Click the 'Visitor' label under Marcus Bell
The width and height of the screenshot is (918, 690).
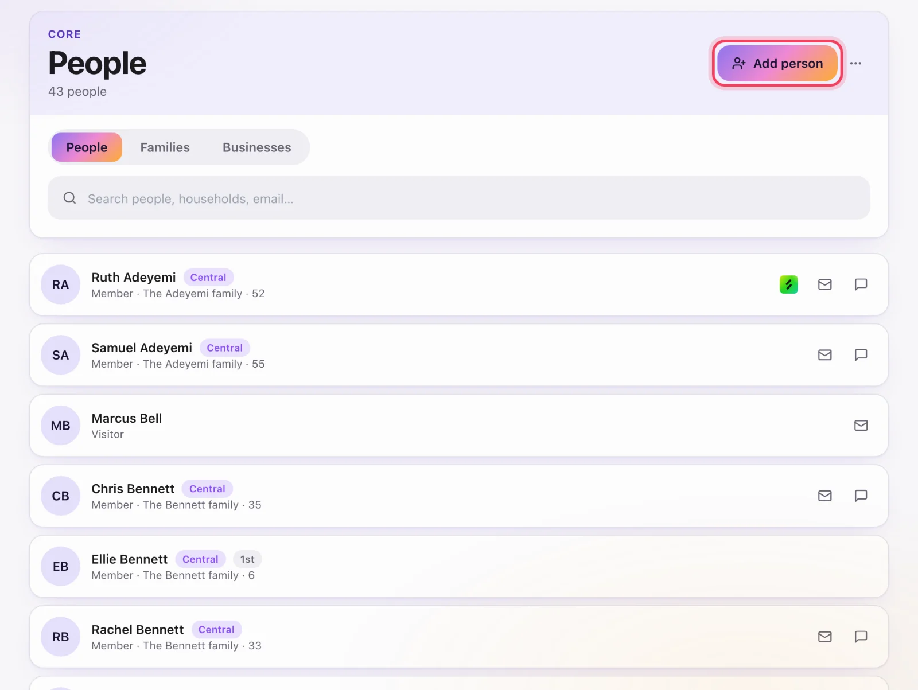(x=107, y=435)
